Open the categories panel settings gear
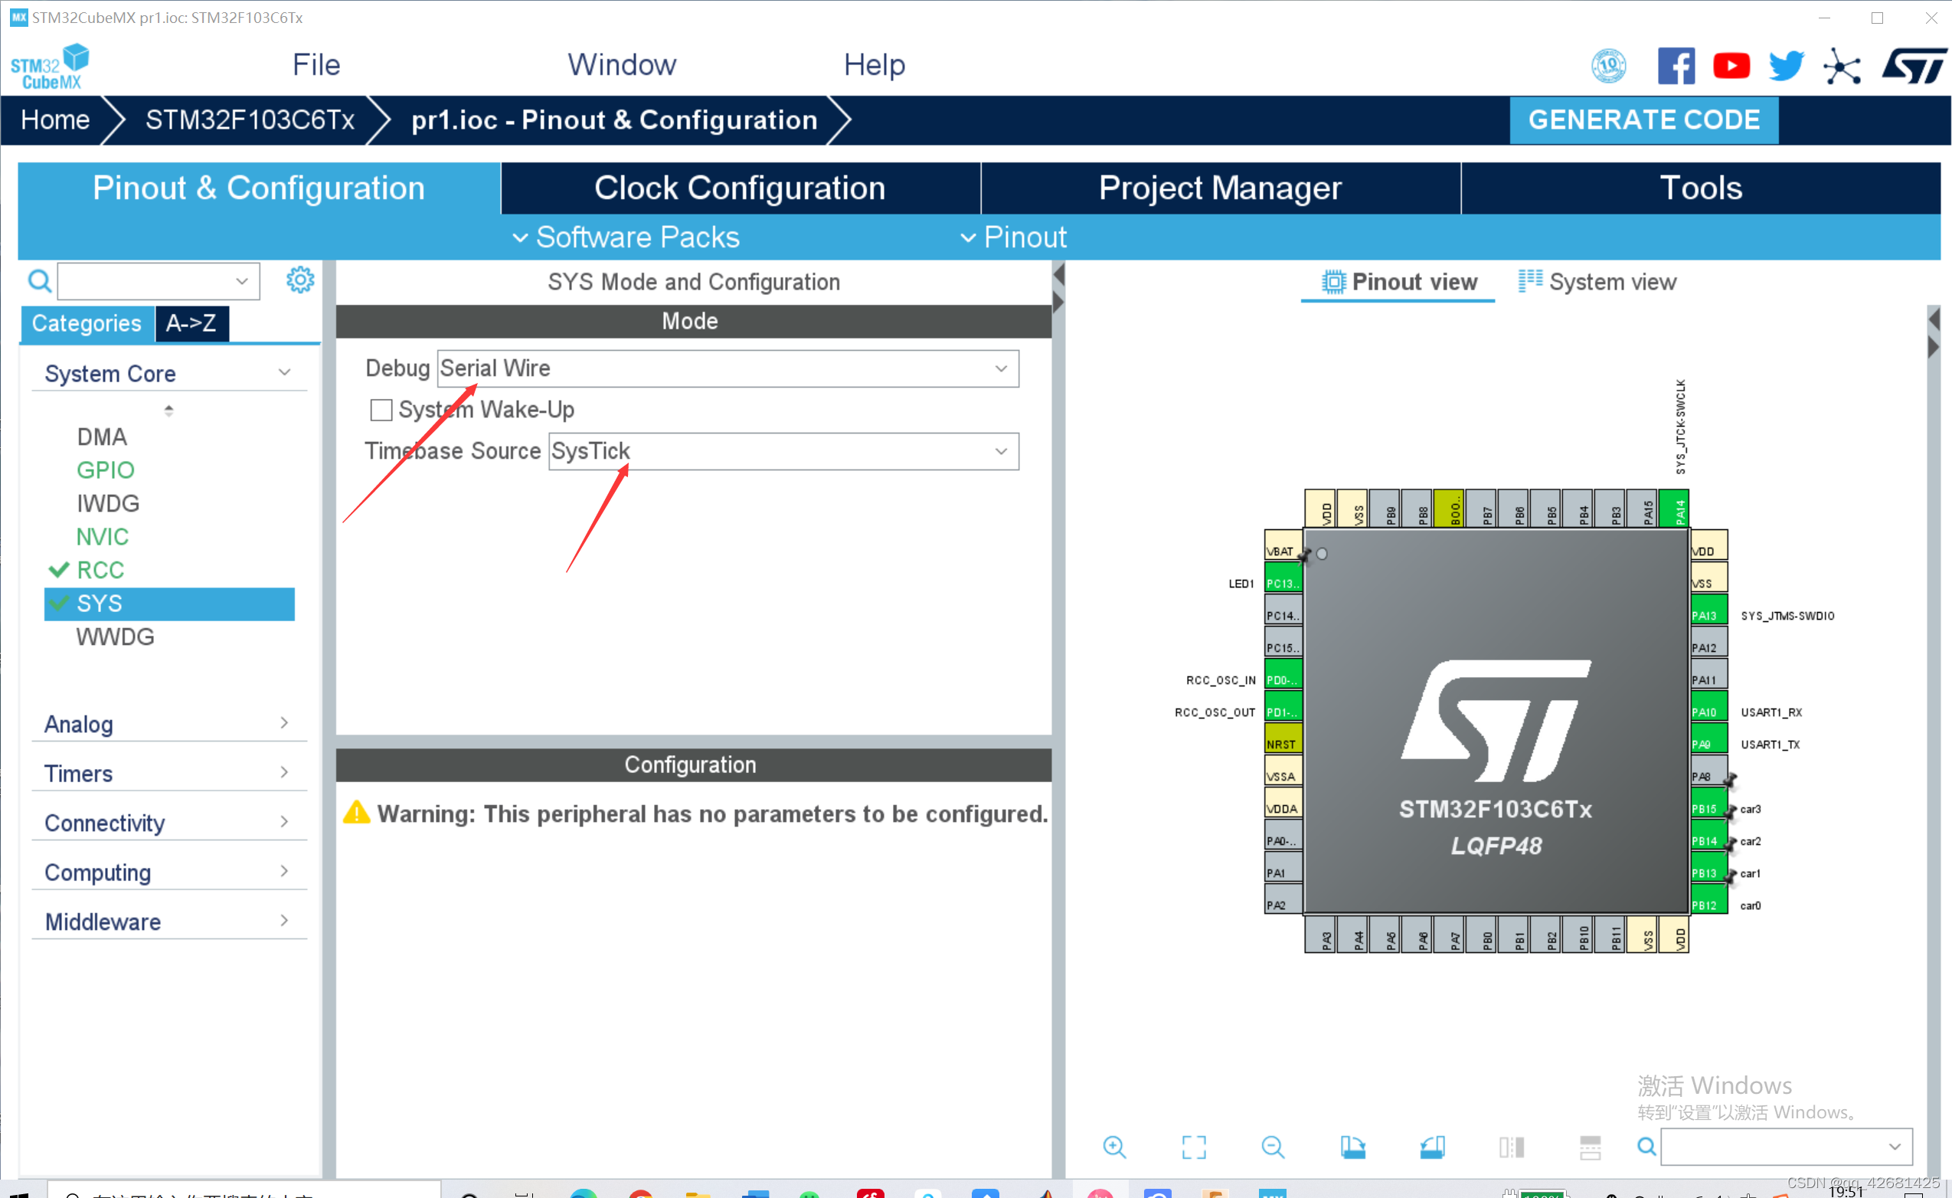 [x=299, y=280]
